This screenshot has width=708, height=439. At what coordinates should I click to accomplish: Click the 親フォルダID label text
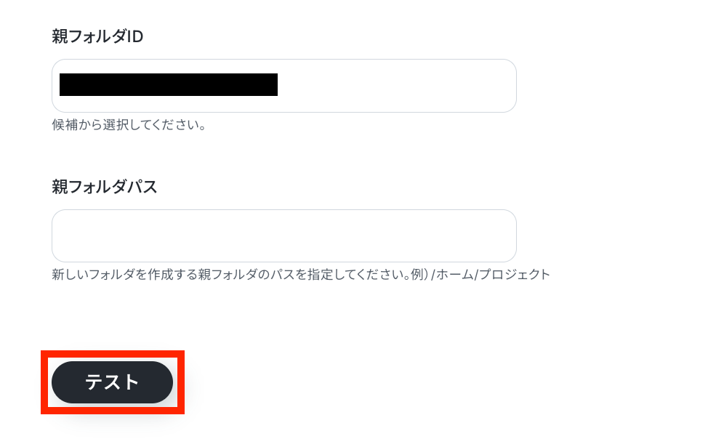[x=97, y=36]
